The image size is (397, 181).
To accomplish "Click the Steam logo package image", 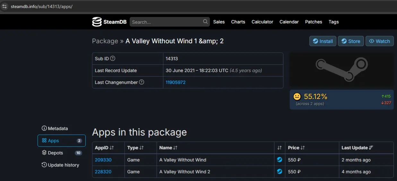I will point(341,70).
